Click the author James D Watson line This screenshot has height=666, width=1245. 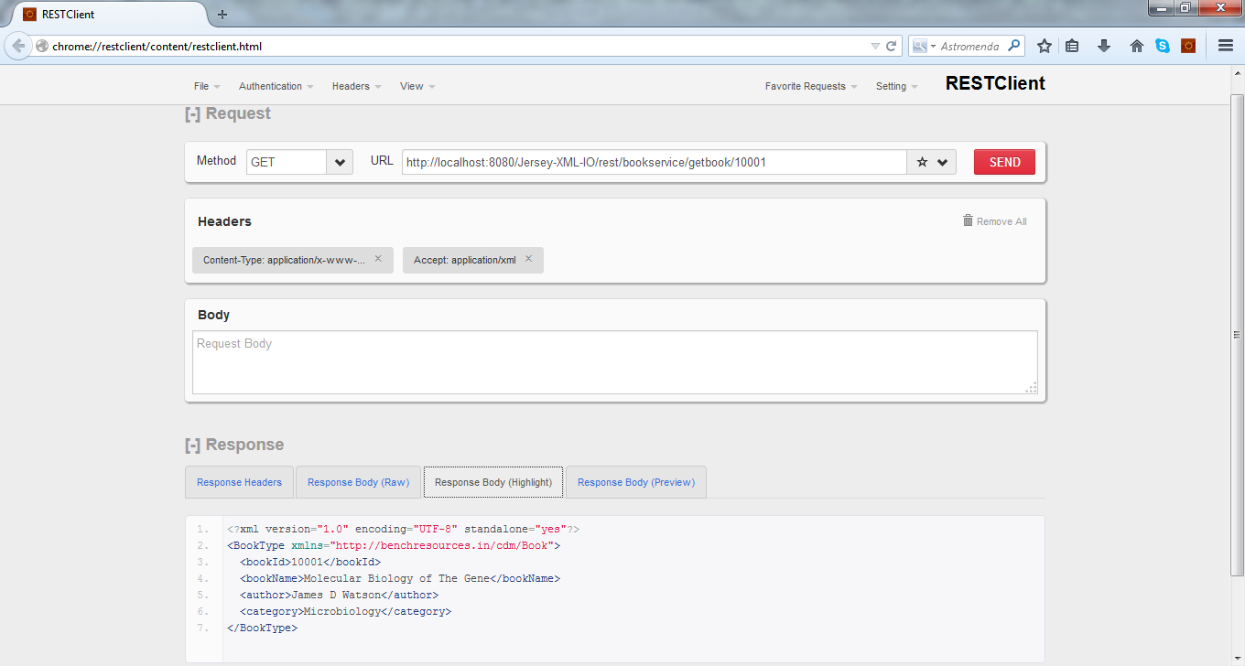[340, 595]
